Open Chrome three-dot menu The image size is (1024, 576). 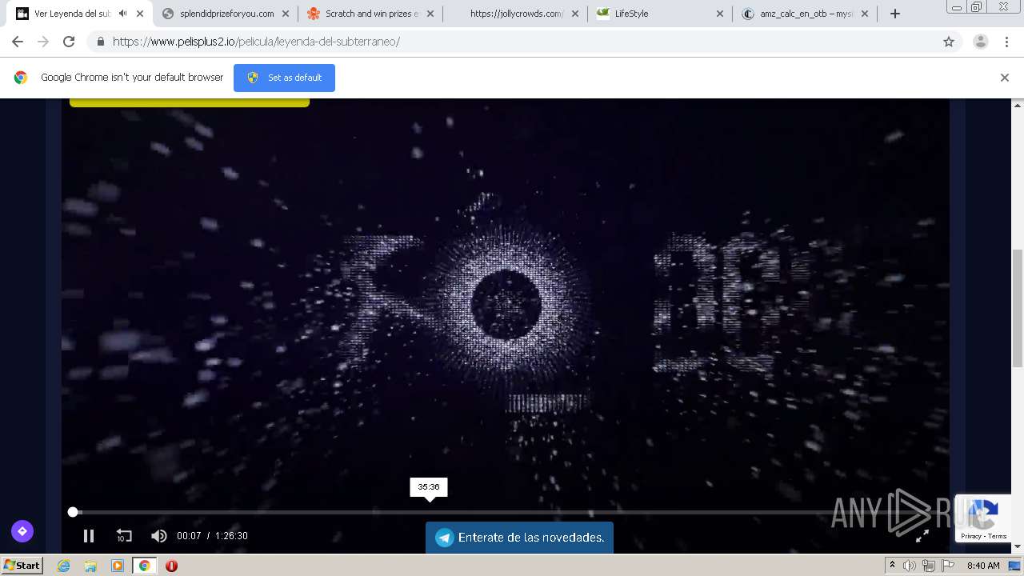tap(1007, 42)
